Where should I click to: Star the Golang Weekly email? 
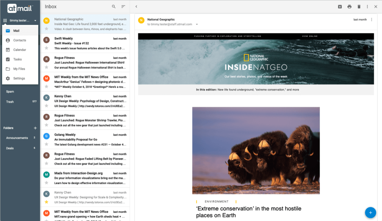(x=46, y=144)
